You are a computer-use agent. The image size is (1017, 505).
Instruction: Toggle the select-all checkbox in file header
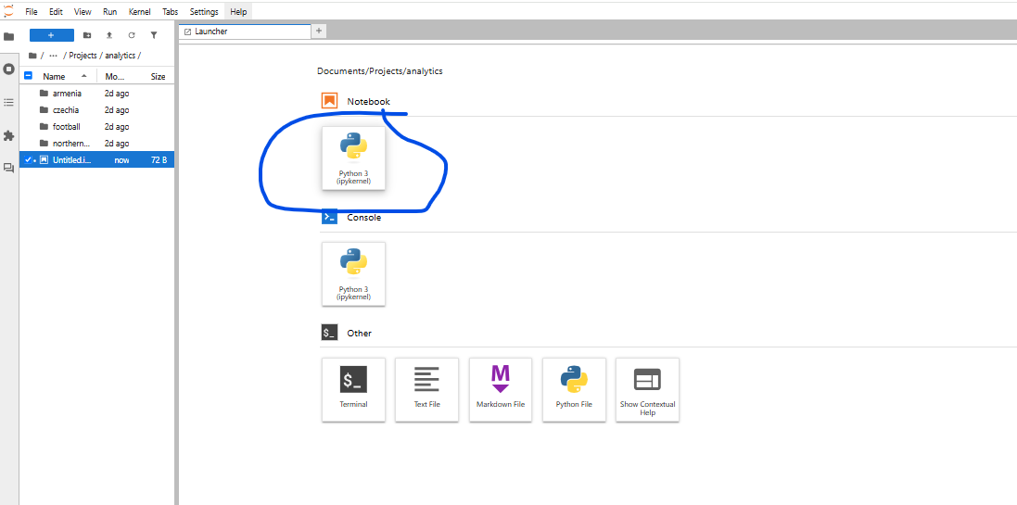[28, 76]
